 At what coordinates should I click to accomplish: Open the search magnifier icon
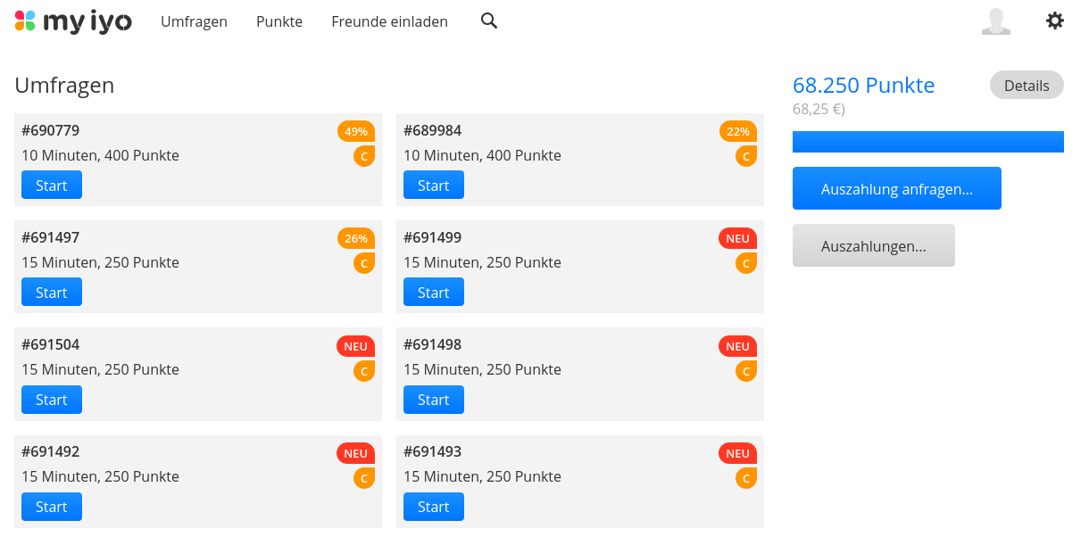489,21
